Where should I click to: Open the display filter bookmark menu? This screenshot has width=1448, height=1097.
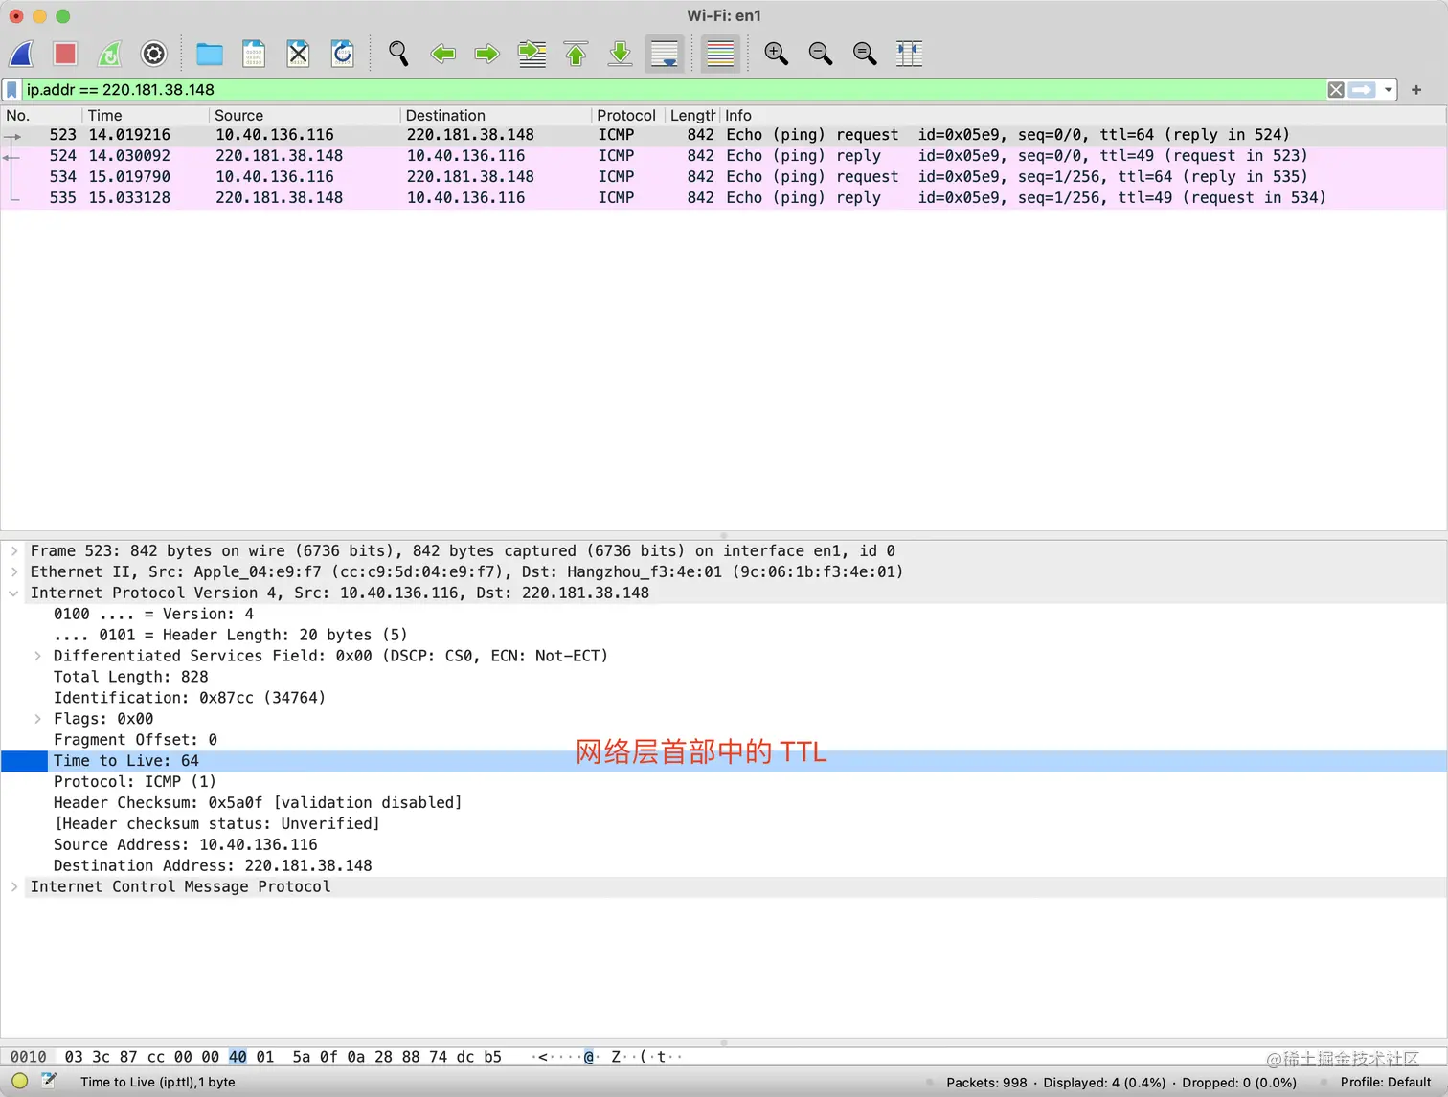tap(11, 90)
